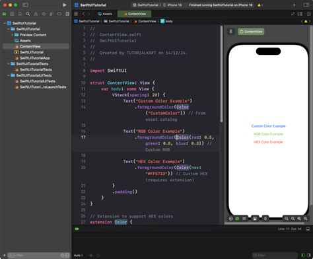Select the ContentView editor tab
The height and width of the screenshot is (259, 313).
coord(135,14)
